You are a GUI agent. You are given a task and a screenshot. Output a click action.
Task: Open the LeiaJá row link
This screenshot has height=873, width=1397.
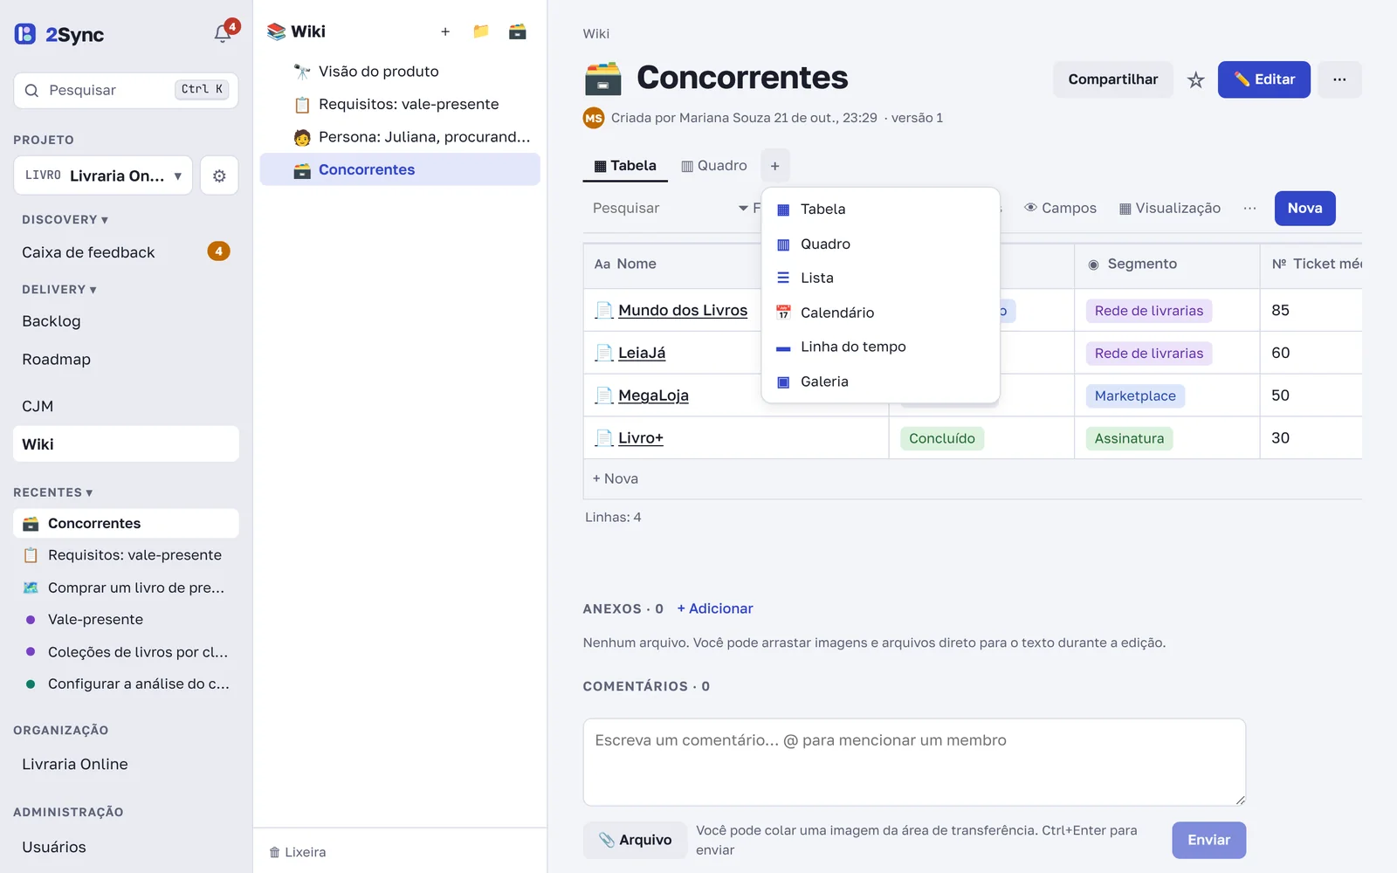(x=642, y=353)
